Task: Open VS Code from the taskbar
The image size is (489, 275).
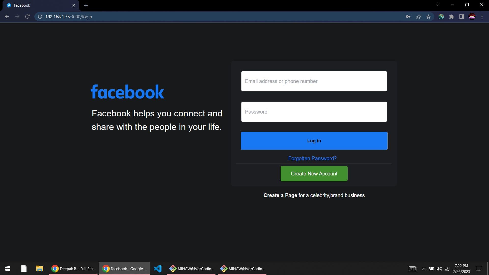Action: point(158,268)
